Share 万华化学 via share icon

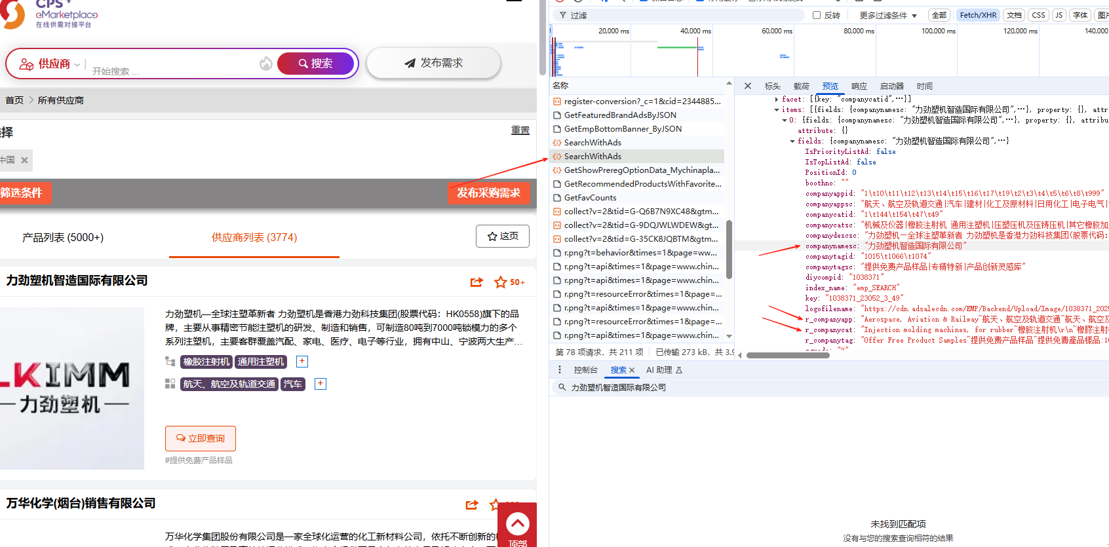click(x=472, y=504)
